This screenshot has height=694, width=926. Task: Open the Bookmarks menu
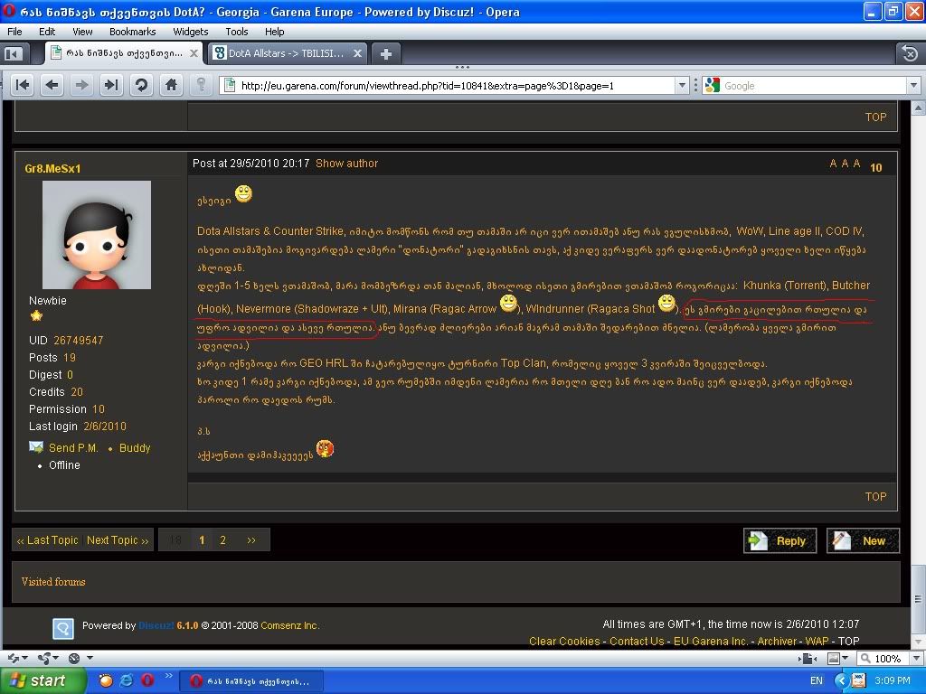(x=132, y=31)
